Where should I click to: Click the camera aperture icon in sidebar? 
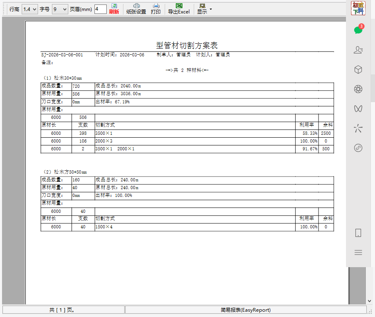click(358, 89)
